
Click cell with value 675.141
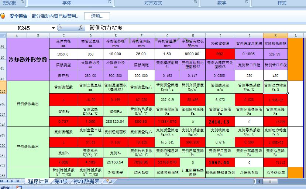(x=167, y=142)
